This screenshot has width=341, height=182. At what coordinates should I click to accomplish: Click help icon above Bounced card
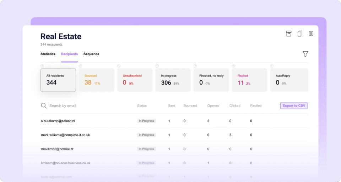coord(81,66)
